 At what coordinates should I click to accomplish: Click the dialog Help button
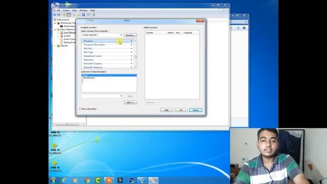tap(167, 110)
